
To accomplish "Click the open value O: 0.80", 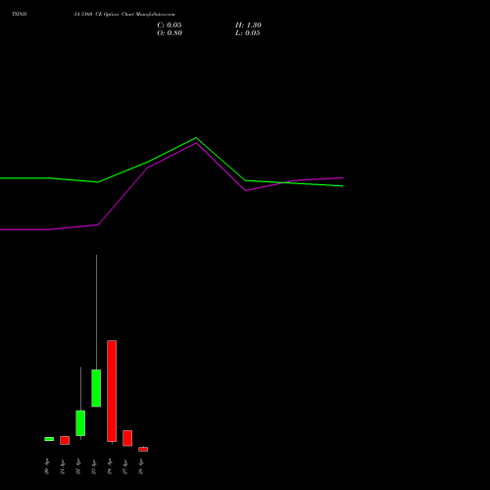I will (x=170, y=33).
